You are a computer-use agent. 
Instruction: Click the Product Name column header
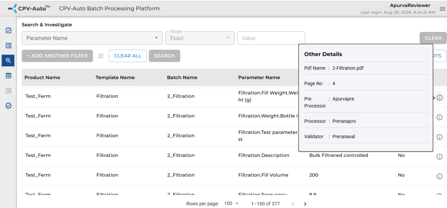coord(42,78)
